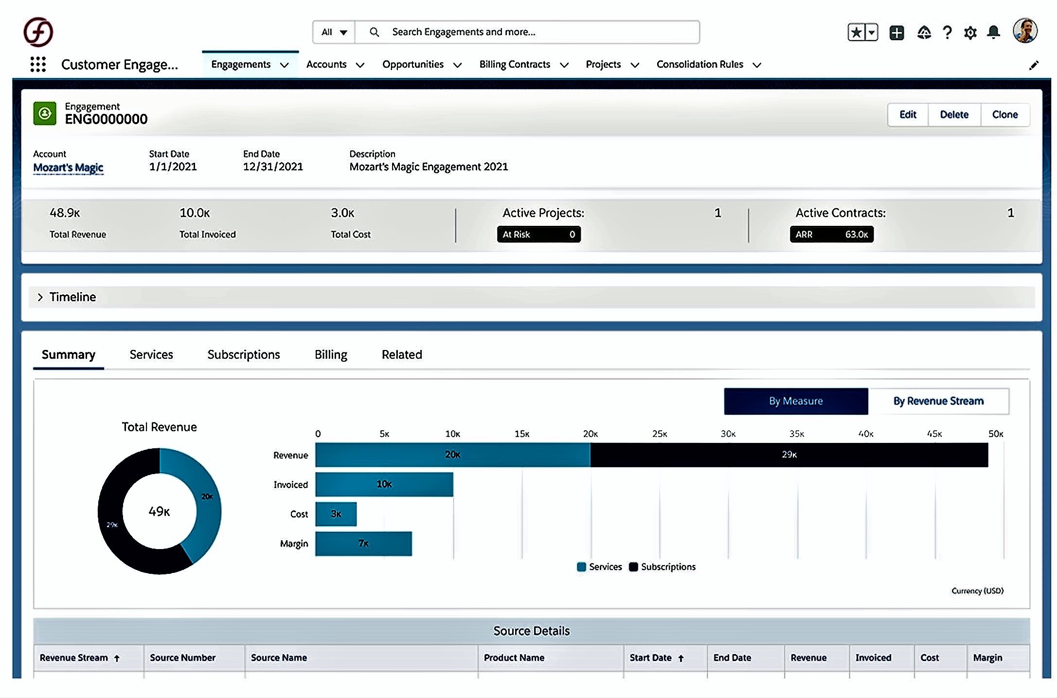The height and width of the screenshot is (698, 1057).
Task: Open the notifications bell
Action: pos(993,33)
